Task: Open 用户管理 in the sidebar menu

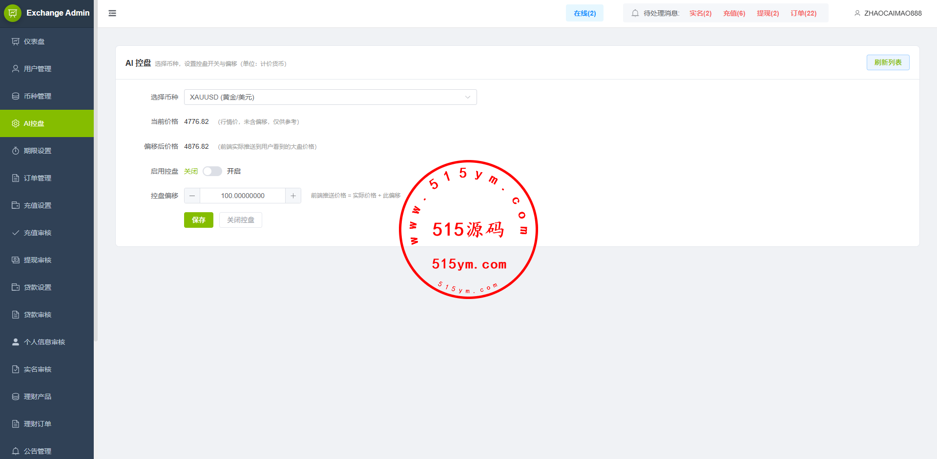Action: (x=38, y=69)
